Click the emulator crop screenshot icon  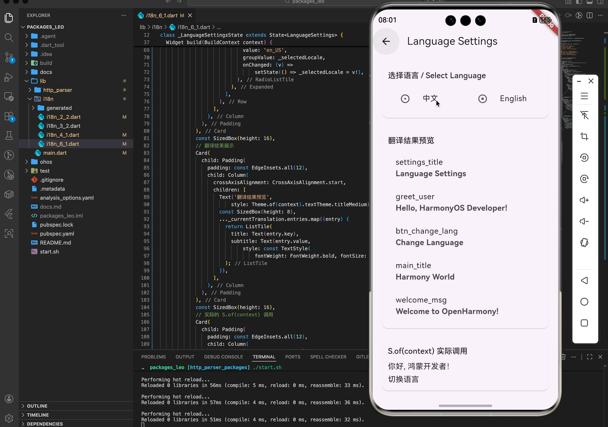tap(584, 136)
